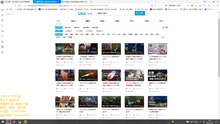The height and width of the screenshot is (124, 220).
Task: Open dropdown arrow beside the scissors icon
Action: pos(202,6)
